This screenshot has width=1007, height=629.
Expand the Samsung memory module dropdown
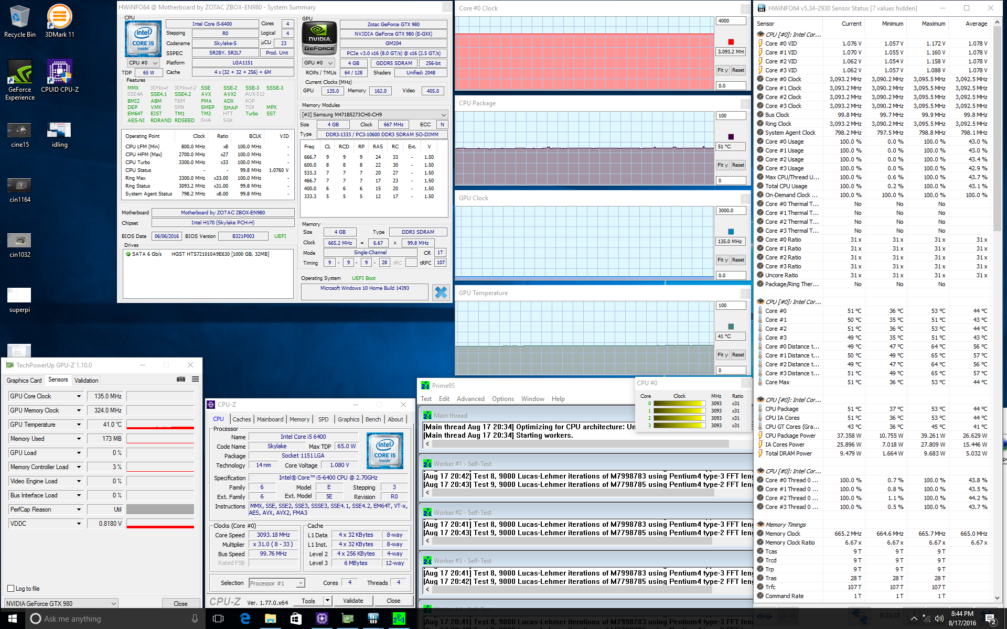(x=444, y=115)
